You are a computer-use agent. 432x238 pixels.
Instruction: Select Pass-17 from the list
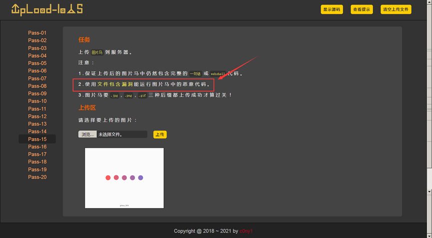37,154
